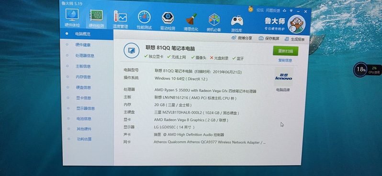
Task: Open 功耗估算 sidebar item
Action: click(84, 139)
